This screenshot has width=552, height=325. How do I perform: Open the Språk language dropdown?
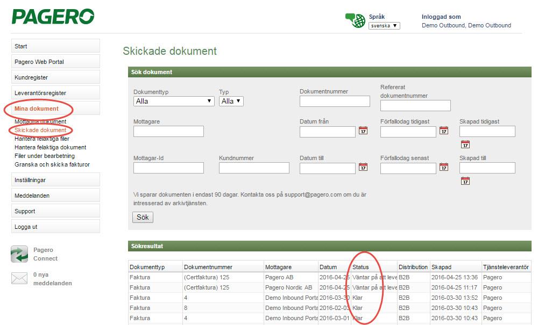pos(384,26)
